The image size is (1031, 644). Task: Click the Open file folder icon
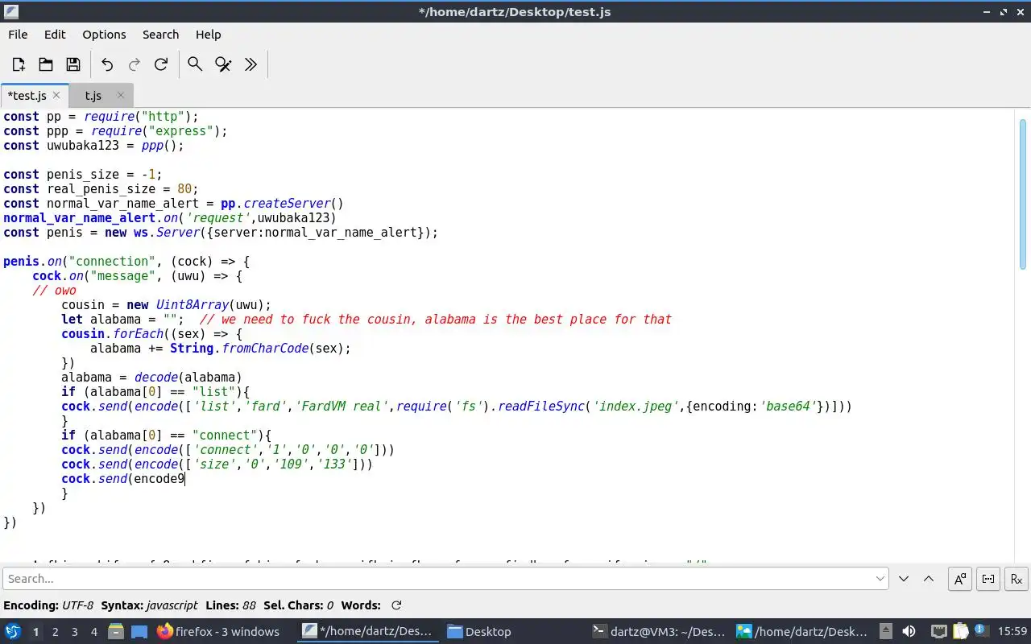[x=46, y=64]
